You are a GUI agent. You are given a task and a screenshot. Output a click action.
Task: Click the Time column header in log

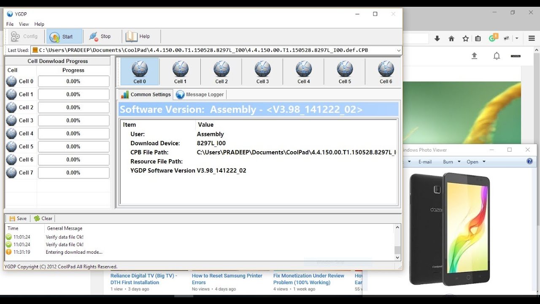point(13,228)
